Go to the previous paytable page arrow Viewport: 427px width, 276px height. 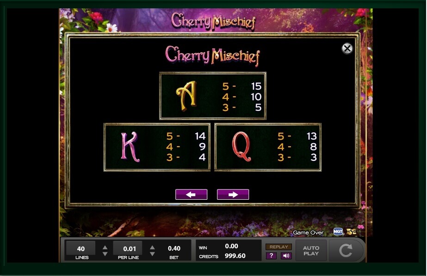(x=191, y=194)
